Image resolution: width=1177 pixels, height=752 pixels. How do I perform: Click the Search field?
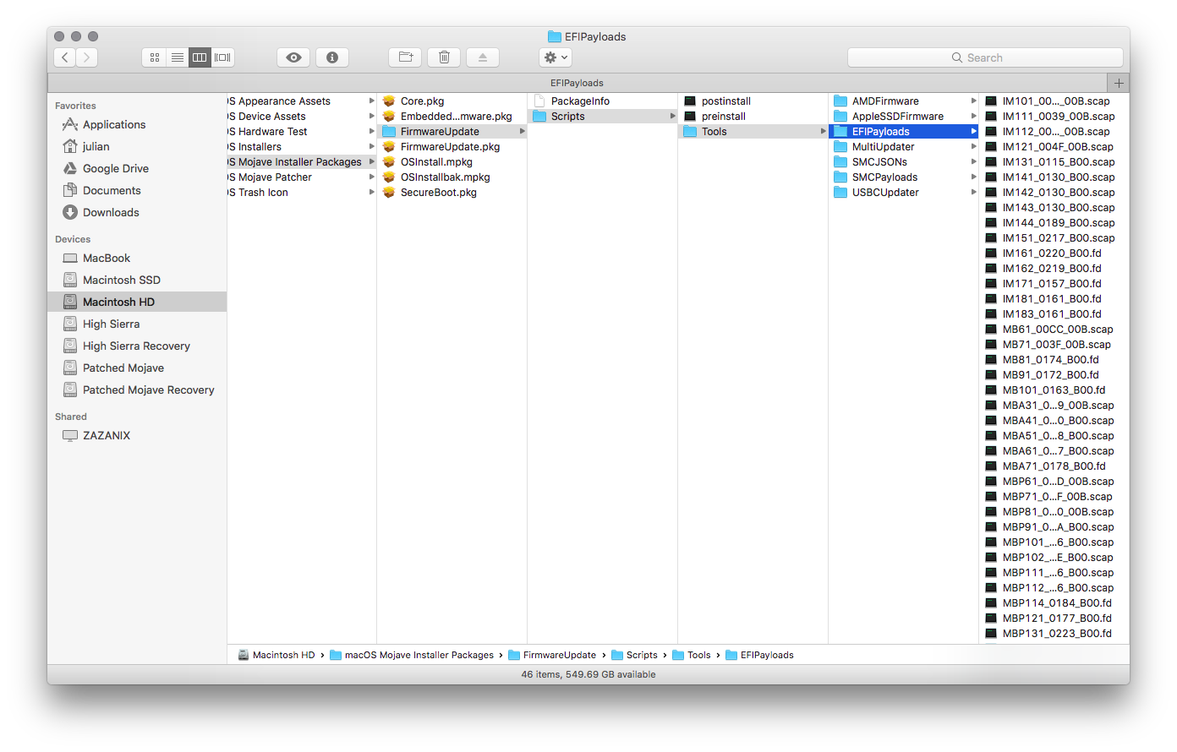point(985,57)
